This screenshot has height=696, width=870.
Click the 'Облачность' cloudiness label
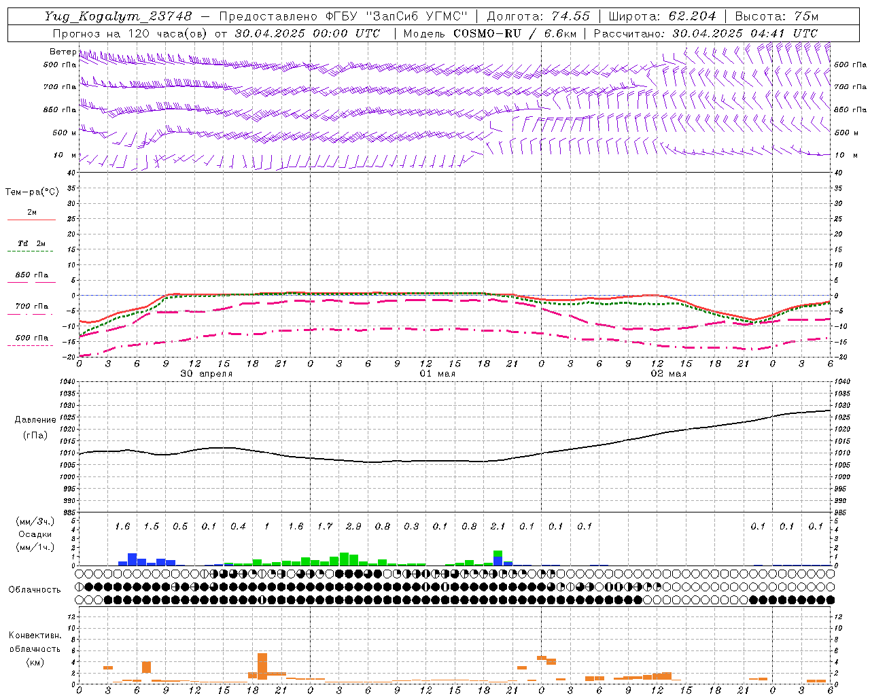coord(35,590)
